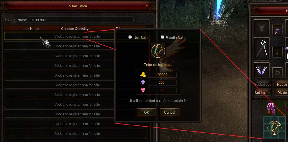
Task: Click the purple pendant equipment slot
Action: (277, 30)
